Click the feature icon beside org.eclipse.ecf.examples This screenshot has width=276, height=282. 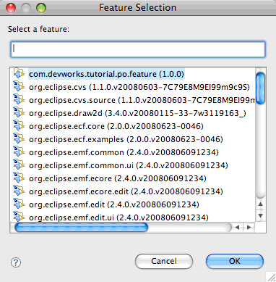pos(19,138)
